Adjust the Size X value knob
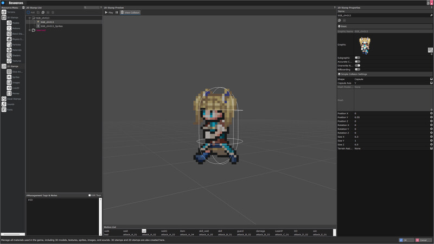Viewport: 434px width, 244px height. click(x=431, y=137)
